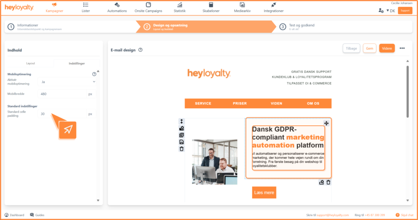Open the Aktivér mobiloptimering dropdown
The height and width of the screenshot is (220, 418).
click(67, 82)
